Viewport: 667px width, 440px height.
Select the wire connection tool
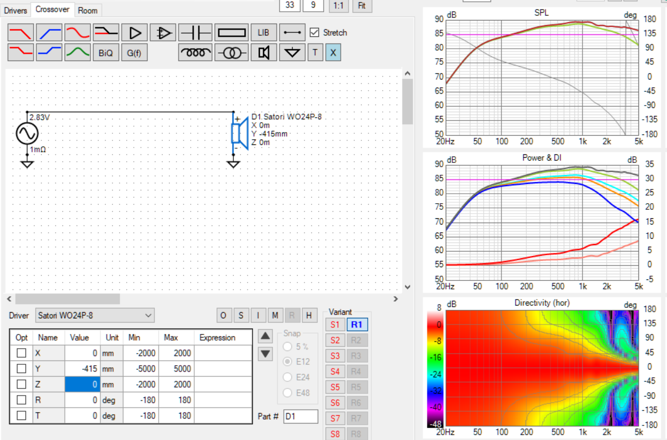(292, 33)
